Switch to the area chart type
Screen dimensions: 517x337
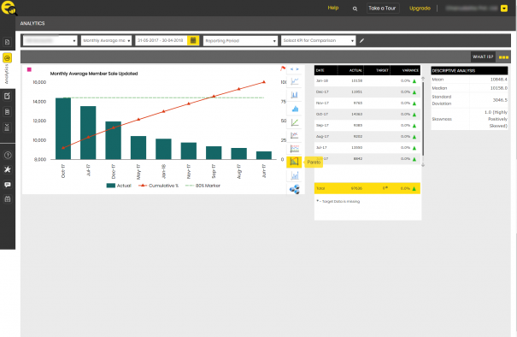click(x=295, y=109)
